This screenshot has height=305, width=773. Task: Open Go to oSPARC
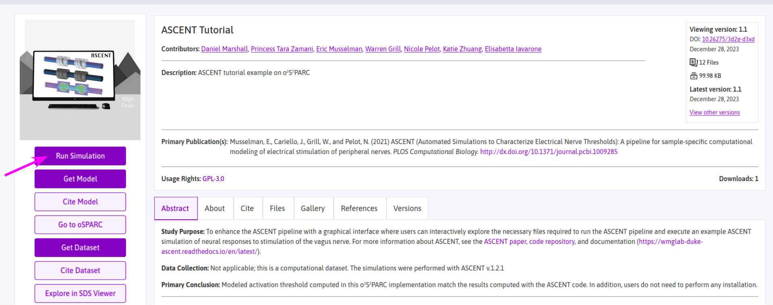(80, 225)
